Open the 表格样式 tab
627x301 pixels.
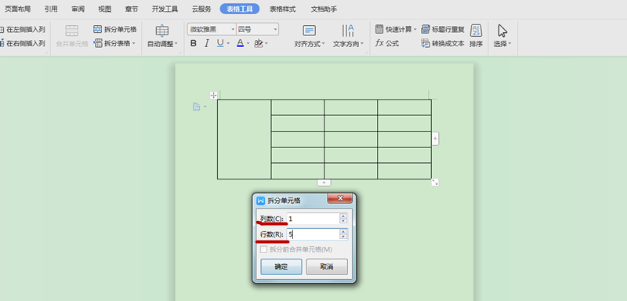(x=282, y=9)
